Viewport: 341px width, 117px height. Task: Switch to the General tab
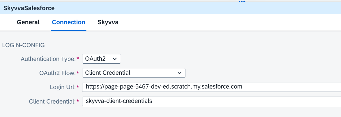point(28,22)
